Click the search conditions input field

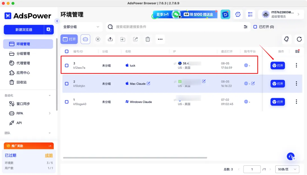coord(176,27)
